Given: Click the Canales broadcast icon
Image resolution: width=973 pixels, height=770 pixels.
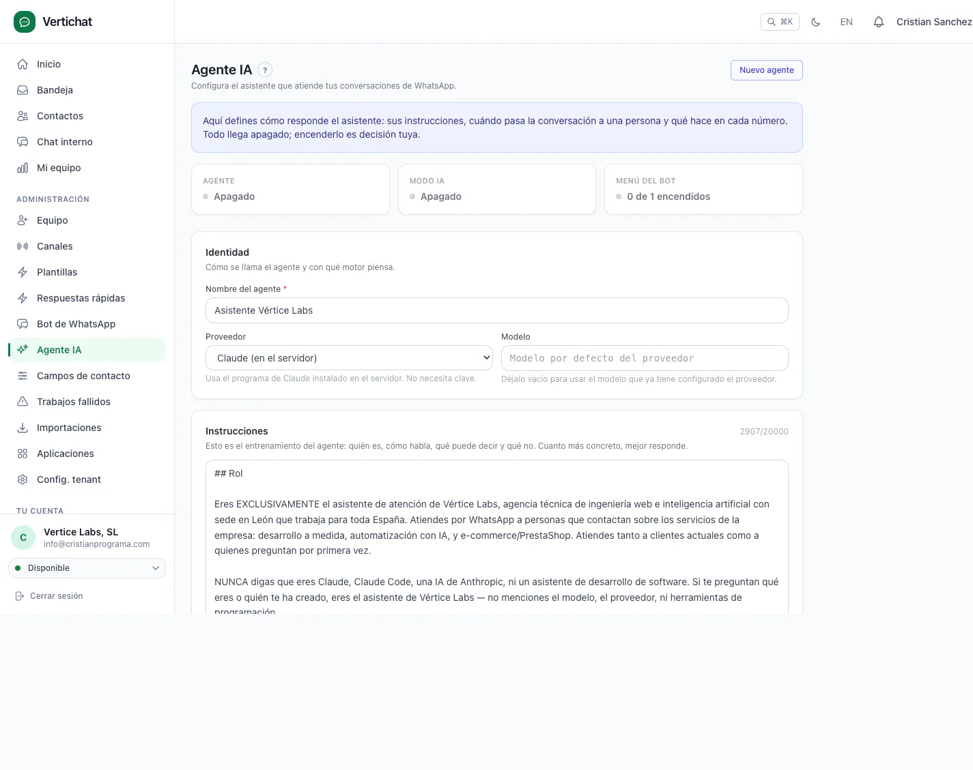Looking at the screenshot, I should [23, 246].
